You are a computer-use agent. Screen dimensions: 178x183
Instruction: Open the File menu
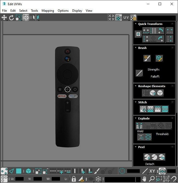(x=4, y=11)
